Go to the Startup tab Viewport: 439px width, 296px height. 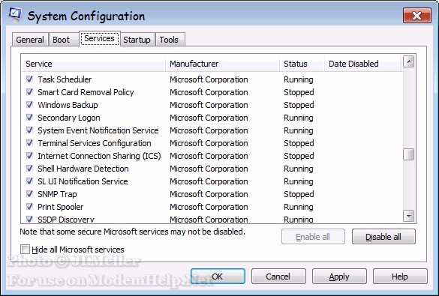[x=137, y=40]
